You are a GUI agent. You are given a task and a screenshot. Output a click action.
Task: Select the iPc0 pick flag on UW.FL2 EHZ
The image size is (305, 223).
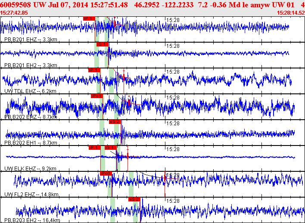point(106,173)
